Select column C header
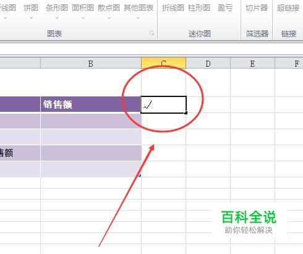This screenshot has width=303, height=254. pos(163,64)
